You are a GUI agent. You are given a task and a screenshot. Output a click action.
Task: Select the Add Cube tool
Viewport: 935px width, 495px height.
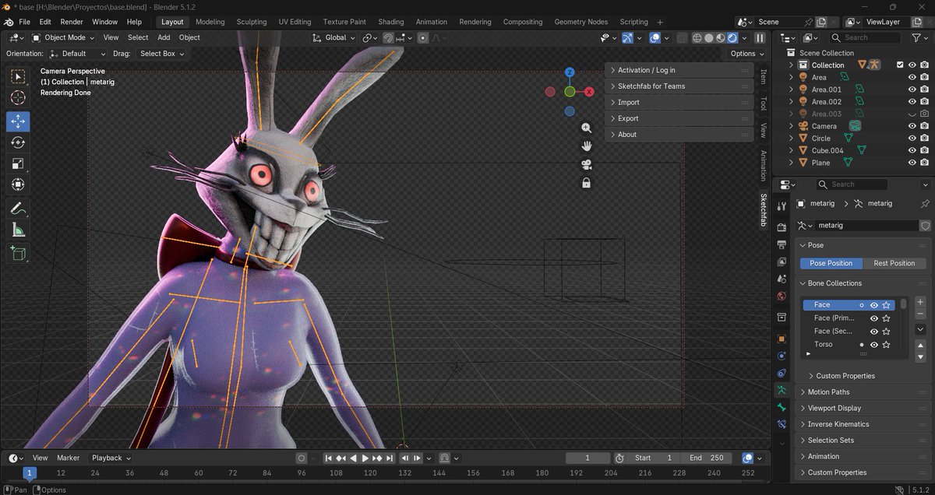(x=18, y=253)
